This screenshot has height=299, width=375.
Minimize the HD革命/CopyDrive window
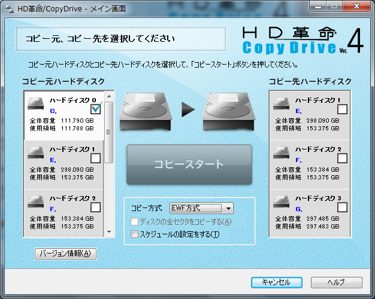pos(318,7)
